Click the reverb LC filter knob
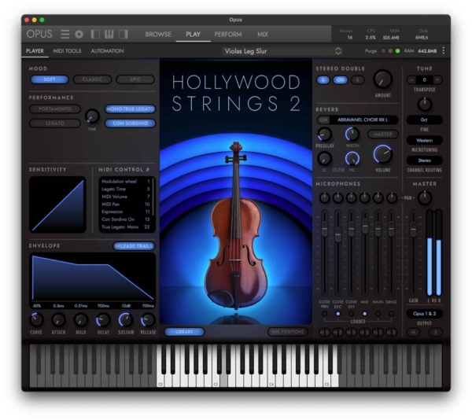This screenshot has width=472, height=420. pyautogui.click(x=324, y=158)
